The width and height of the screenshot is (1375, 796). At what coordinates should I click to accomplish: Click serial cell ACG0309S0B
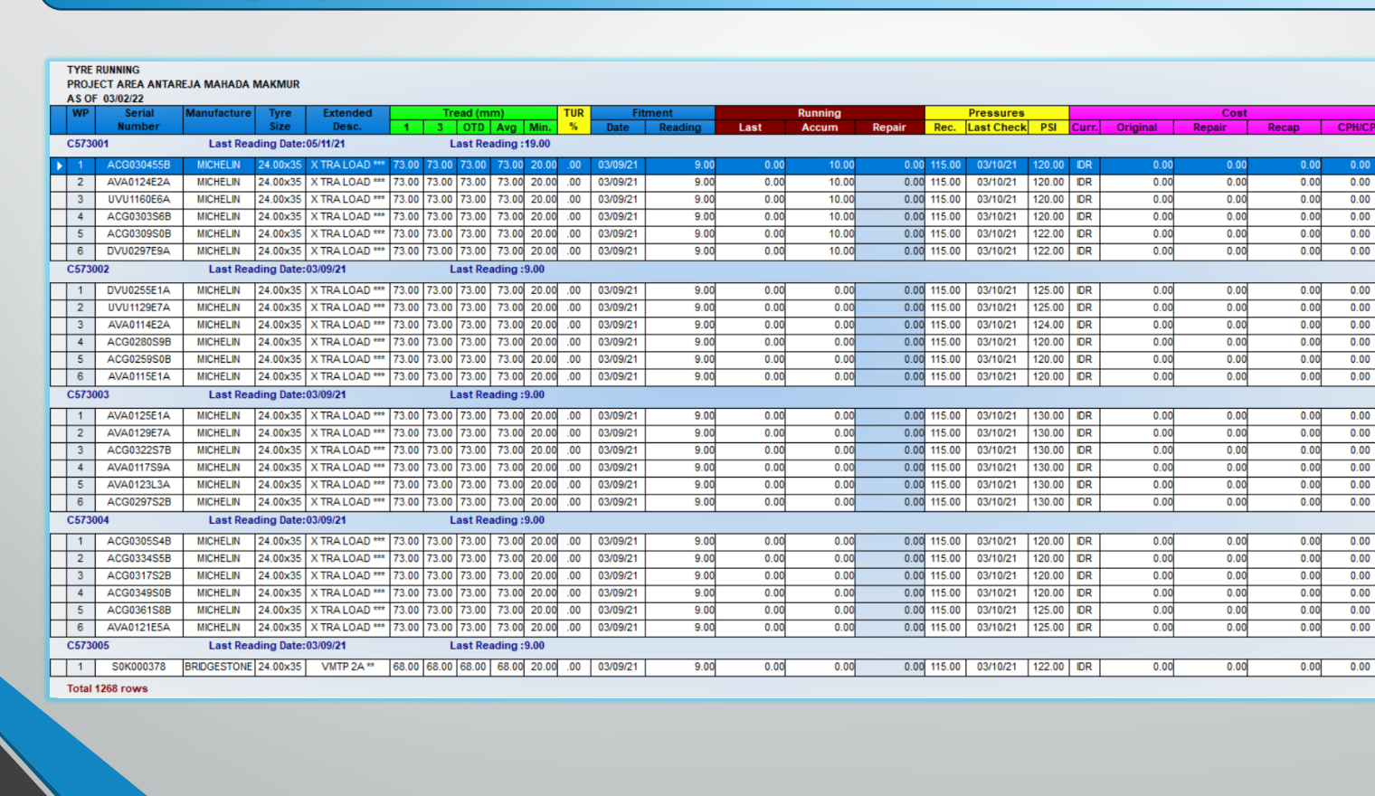click(x=138, y=234)
